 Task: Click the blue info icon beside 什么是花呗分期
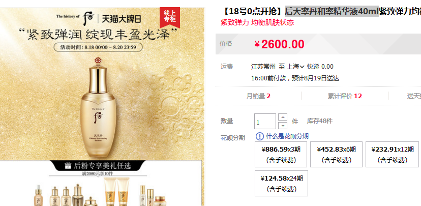[x=260, y=136]
